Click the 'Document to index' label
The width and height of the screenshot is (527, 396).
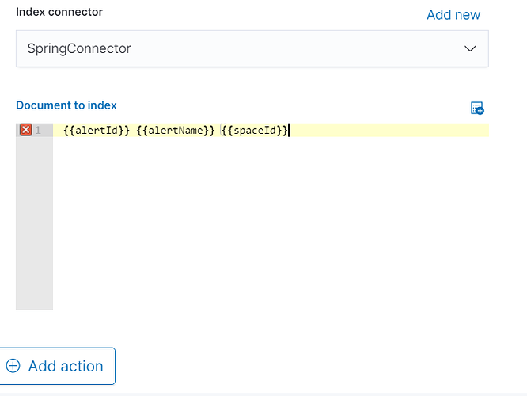point(66,105)
